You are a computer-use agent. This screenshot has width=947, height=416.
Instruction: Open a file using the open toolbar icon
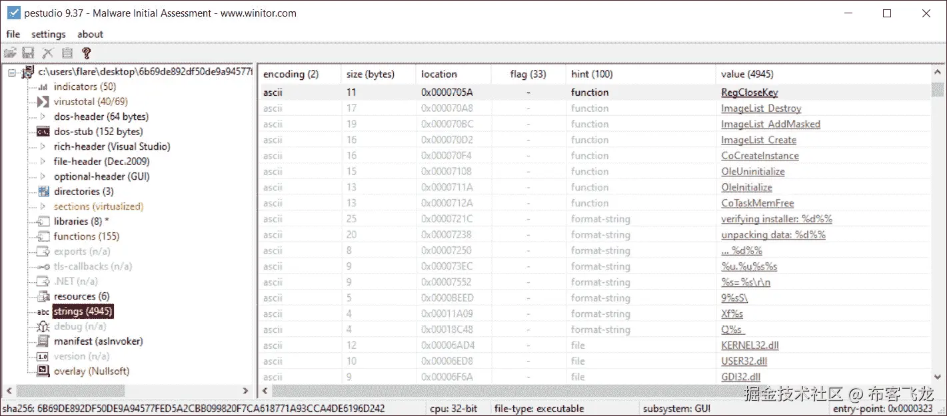click(x=10, y=53)
